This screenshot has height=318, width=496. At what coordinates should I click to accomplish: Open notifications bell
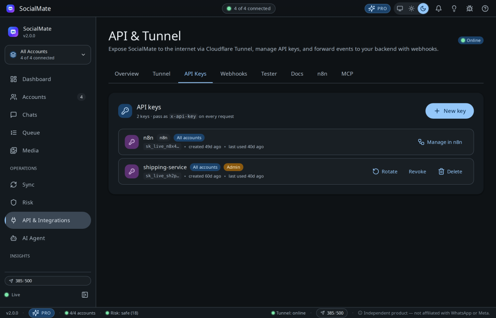[x=438, y=9]
